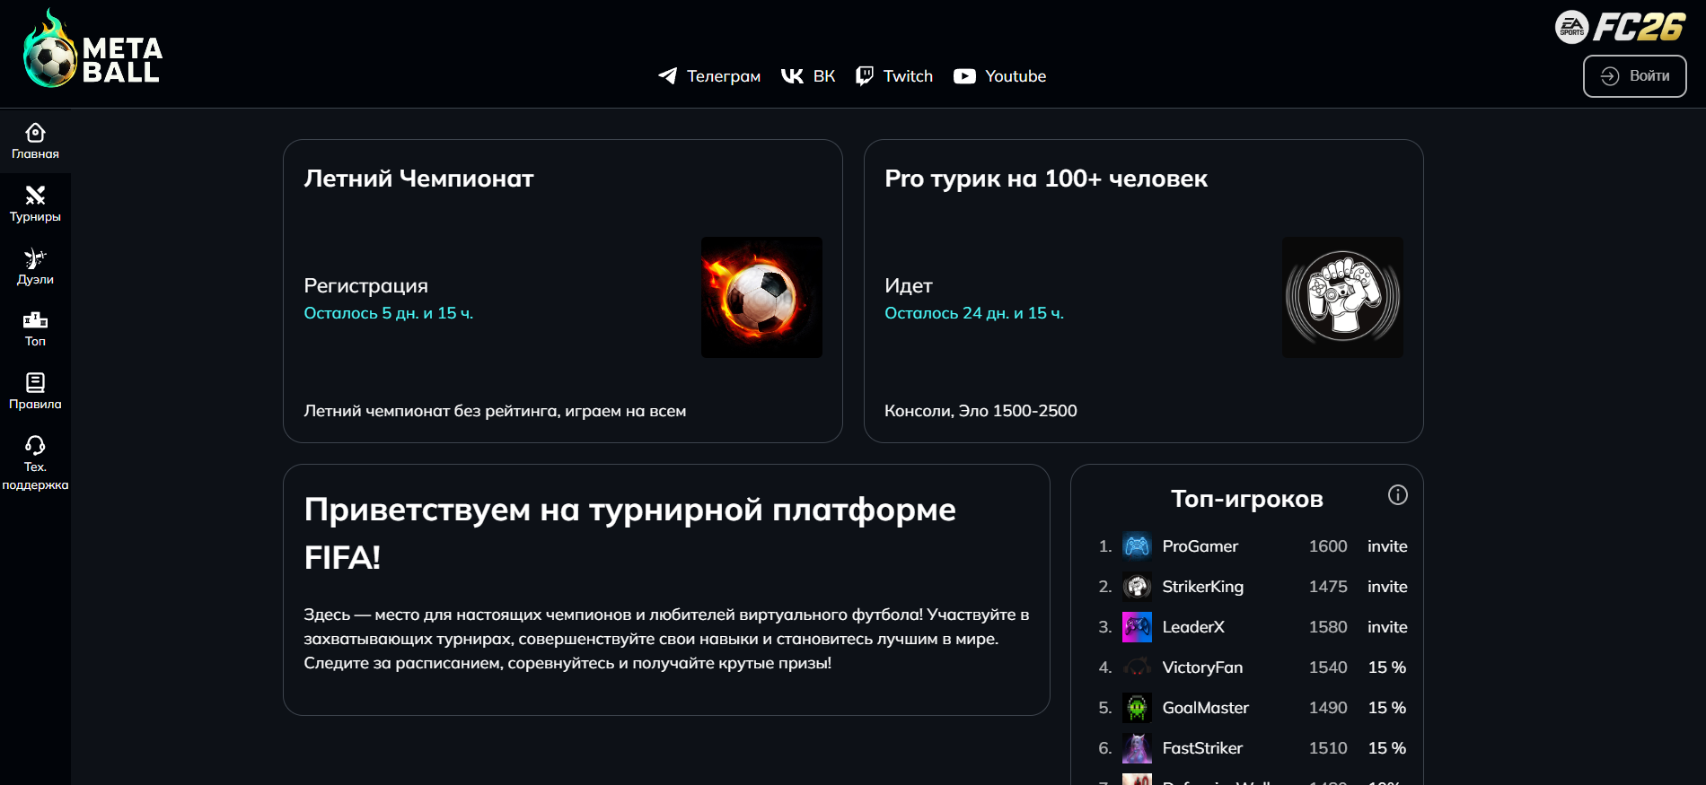1706x785 pixels.
Task: Select player name FastStriker
Action: point(1202,748)
